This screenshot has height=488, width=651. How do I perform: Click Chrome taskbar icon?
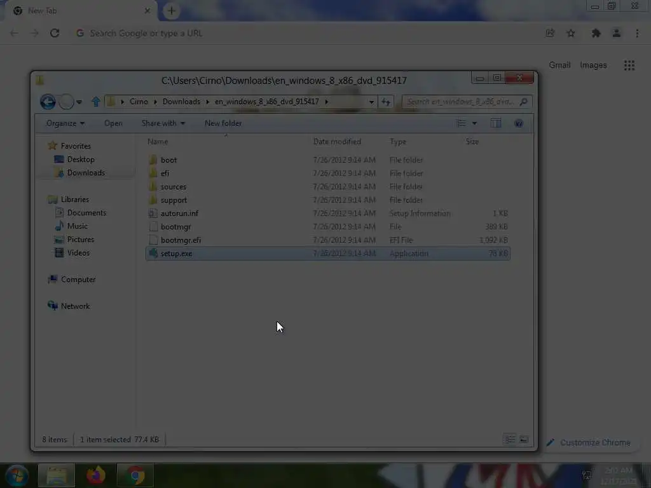click(135, 475)
